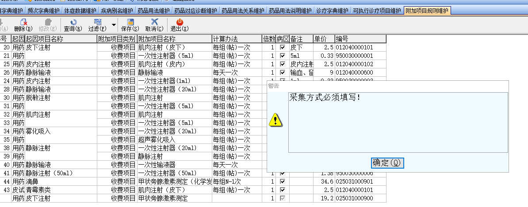Select the 青霉素类 cell in row 43

[61, 190]
